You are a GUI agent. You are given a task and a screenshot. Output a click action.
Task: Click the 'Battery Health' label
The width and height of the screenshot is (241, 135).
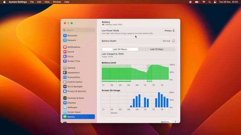click(x=109, y=41)
